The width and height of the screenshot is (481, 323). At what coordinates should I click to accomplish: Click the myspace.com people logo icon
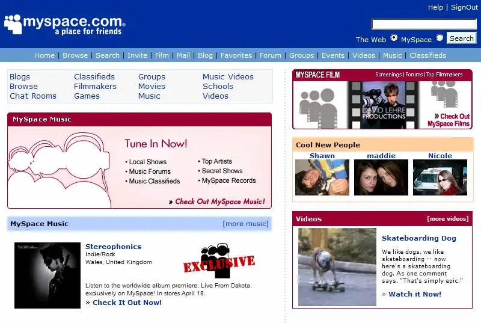click(13, 24)
